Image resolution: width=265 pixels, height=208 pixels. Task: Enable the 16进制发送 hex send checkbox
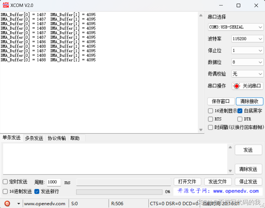[x=5, y=191]
